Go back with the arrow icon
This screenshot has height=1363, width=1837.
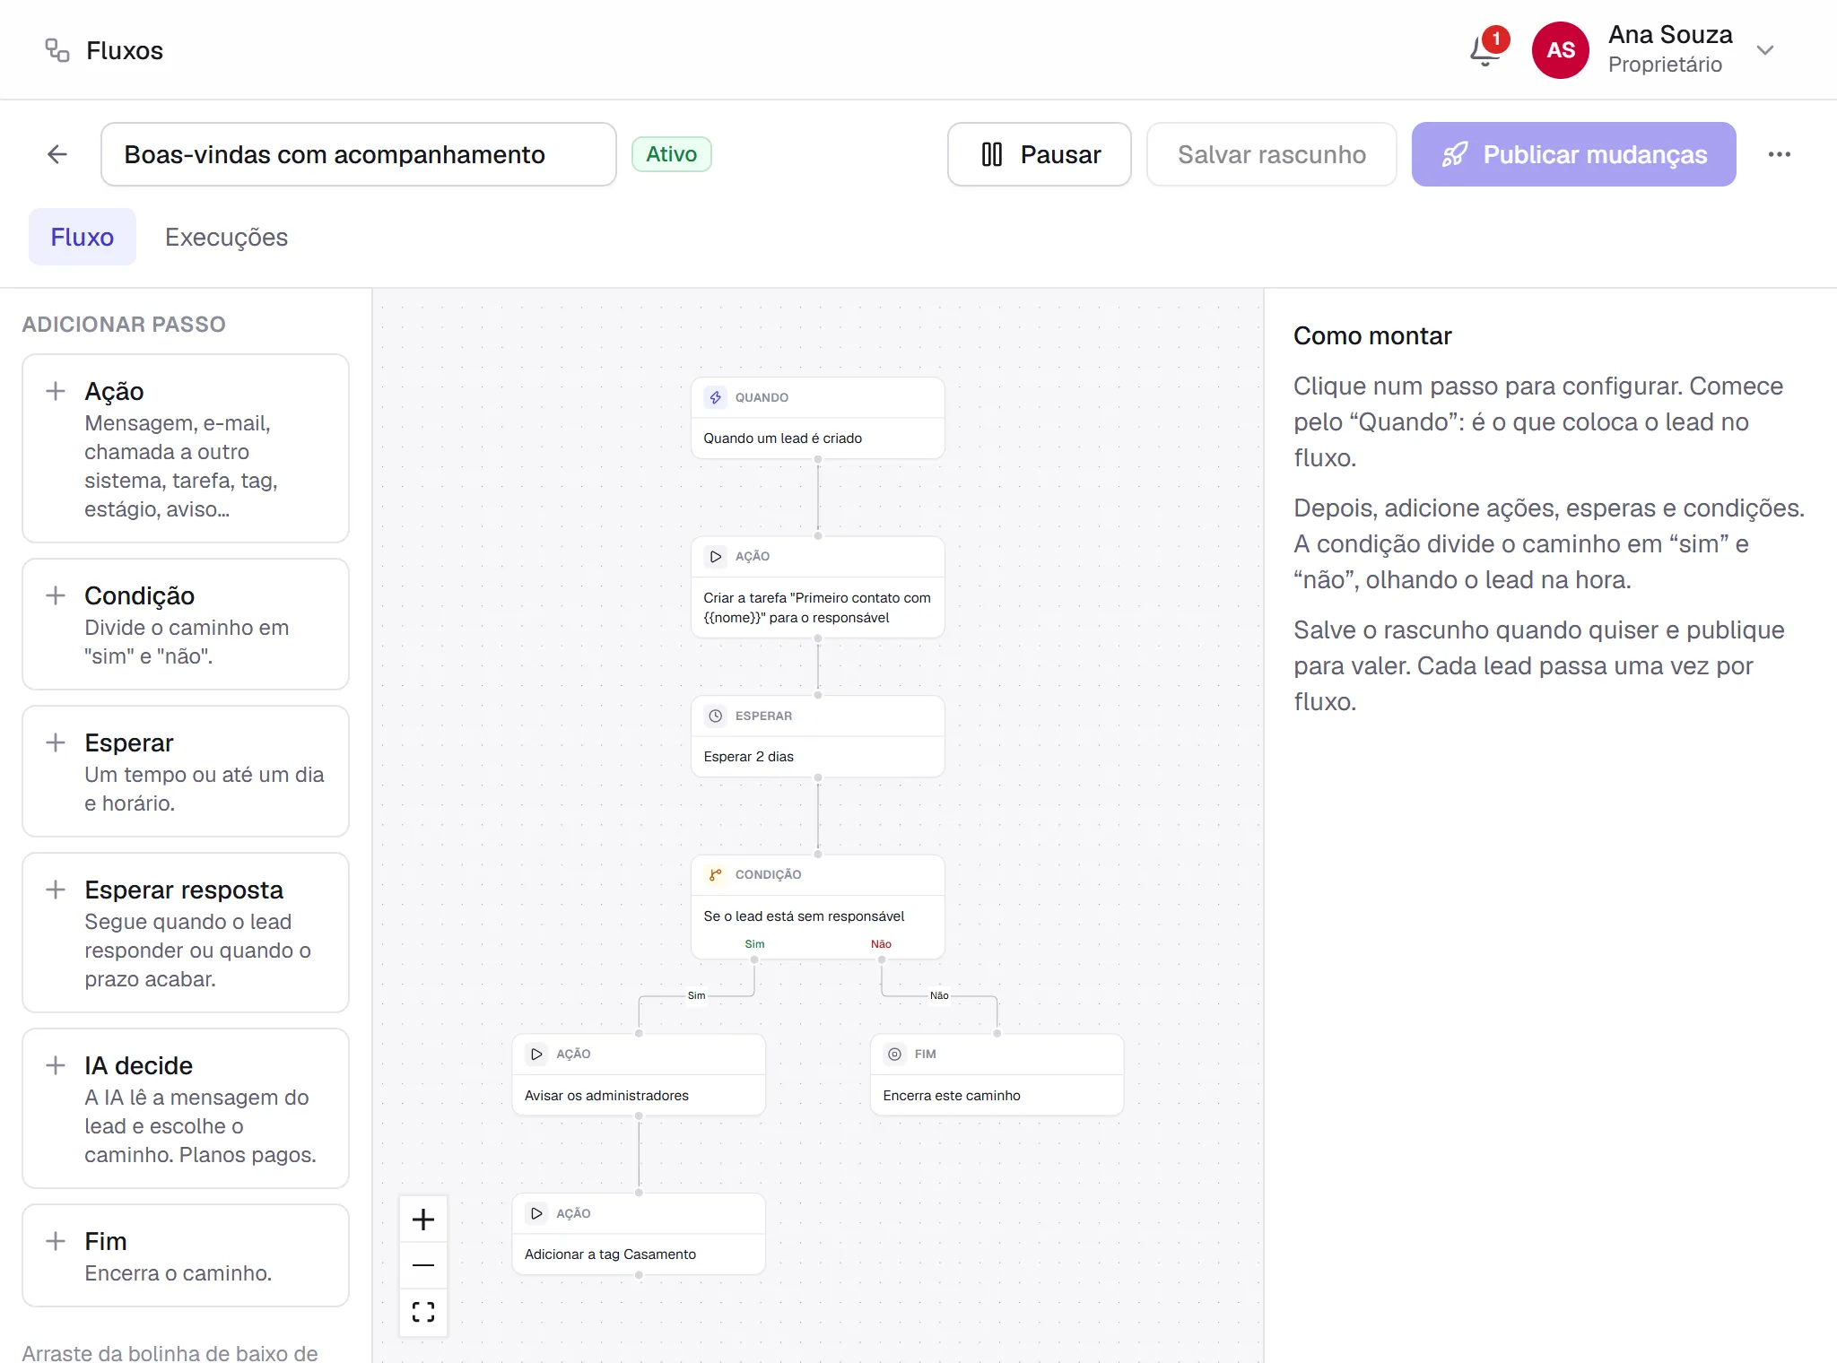click(57, 154)
